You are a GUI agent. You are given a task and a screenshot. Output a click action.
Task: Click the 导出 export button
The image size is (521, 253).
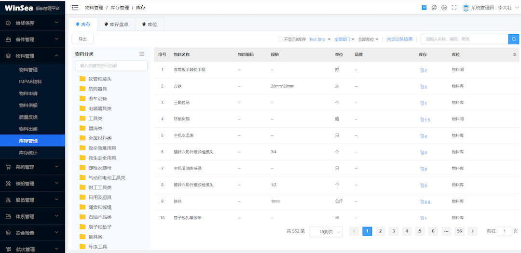(82, 39)
